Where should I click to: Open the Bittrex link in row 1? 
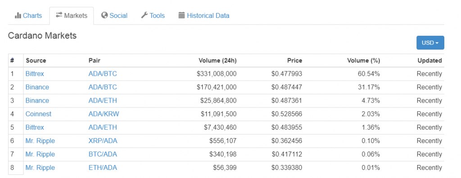[35, 74]
